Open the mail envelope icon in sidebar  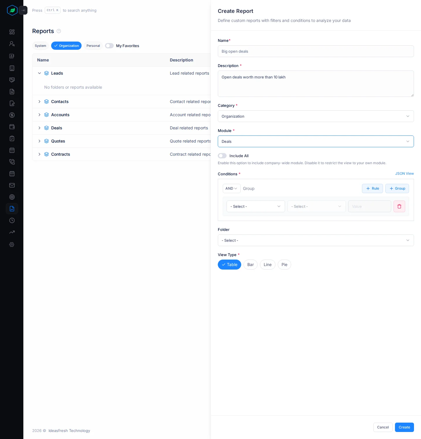coord(12,185)
